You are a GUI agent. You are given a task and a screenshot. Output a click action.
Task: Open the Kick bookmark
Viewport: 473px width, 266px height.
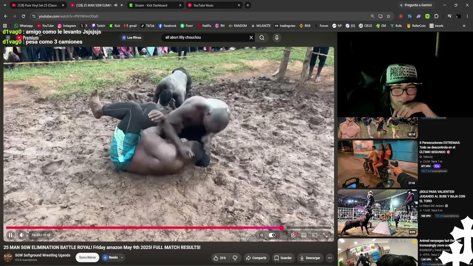[x=115, y=26]
